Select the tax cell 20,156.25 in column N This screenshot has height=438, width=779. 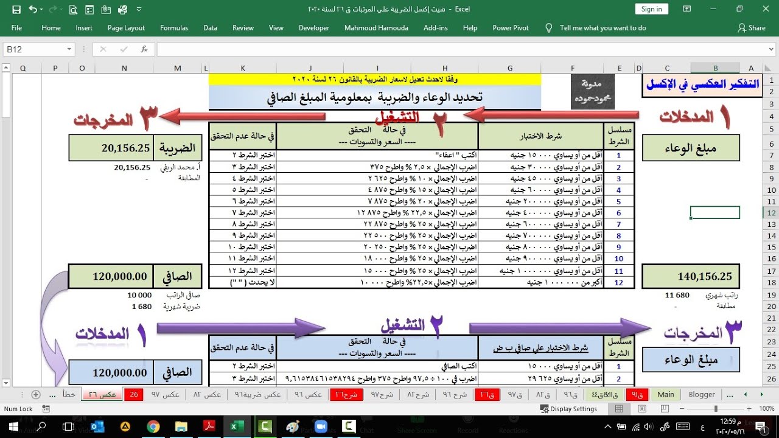point(111,148)
